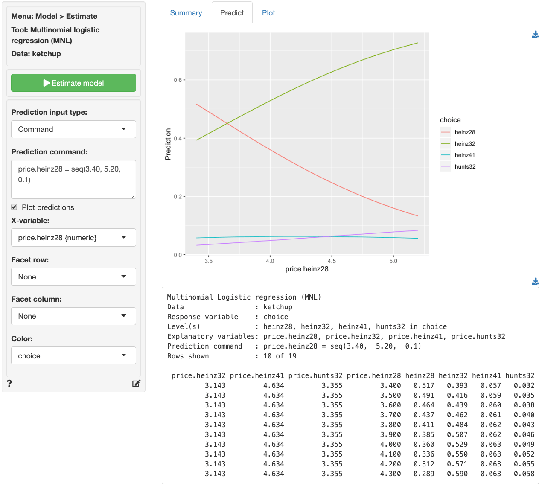Open the Color dropdown set to choice
Screen dimensions: 542x486
pyautogui.click(x=73, y=355)
